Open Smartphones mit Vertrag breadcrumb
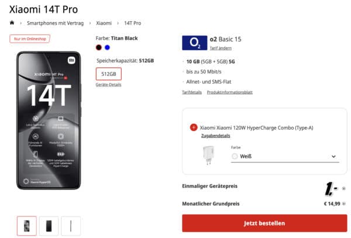351x238 pixels. [56, 23]
